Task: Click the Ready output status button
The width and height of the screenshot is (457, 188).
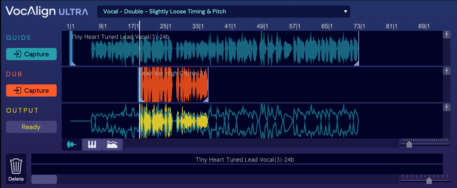Action: tap(31, 127)
